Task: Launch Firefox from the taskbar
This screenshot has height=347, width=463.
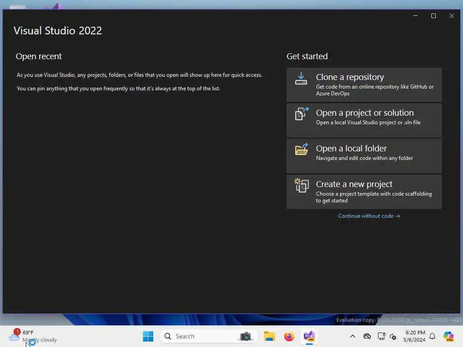Action: [289, 336]
